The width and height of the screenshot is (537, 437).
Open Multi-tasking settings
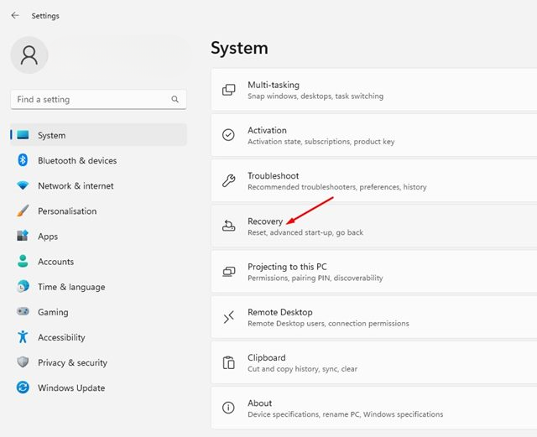click(374, 90)
